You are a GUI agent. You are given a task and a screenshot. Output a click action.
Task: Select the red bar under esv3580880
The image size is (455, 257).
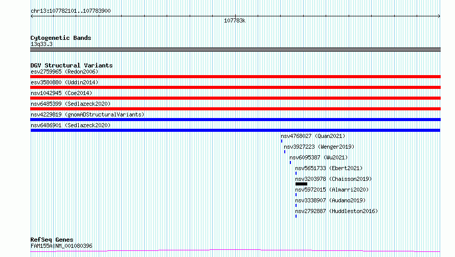click(x=235, y=87)
